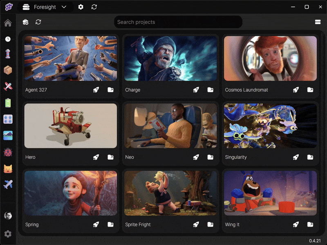Launch Agent 327 with rocket icon
Image resolution: width=327 pixels, height=245 pixels.
pyautogui.click(x=96, y=90)
